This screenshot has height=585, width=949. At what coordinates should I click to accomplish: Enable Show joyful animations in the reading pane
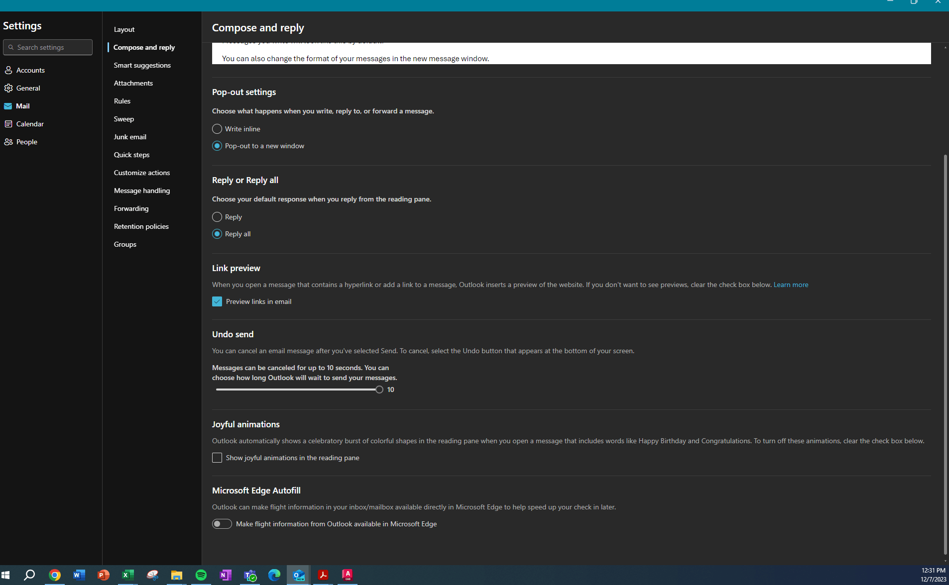(x=217, y=457)
